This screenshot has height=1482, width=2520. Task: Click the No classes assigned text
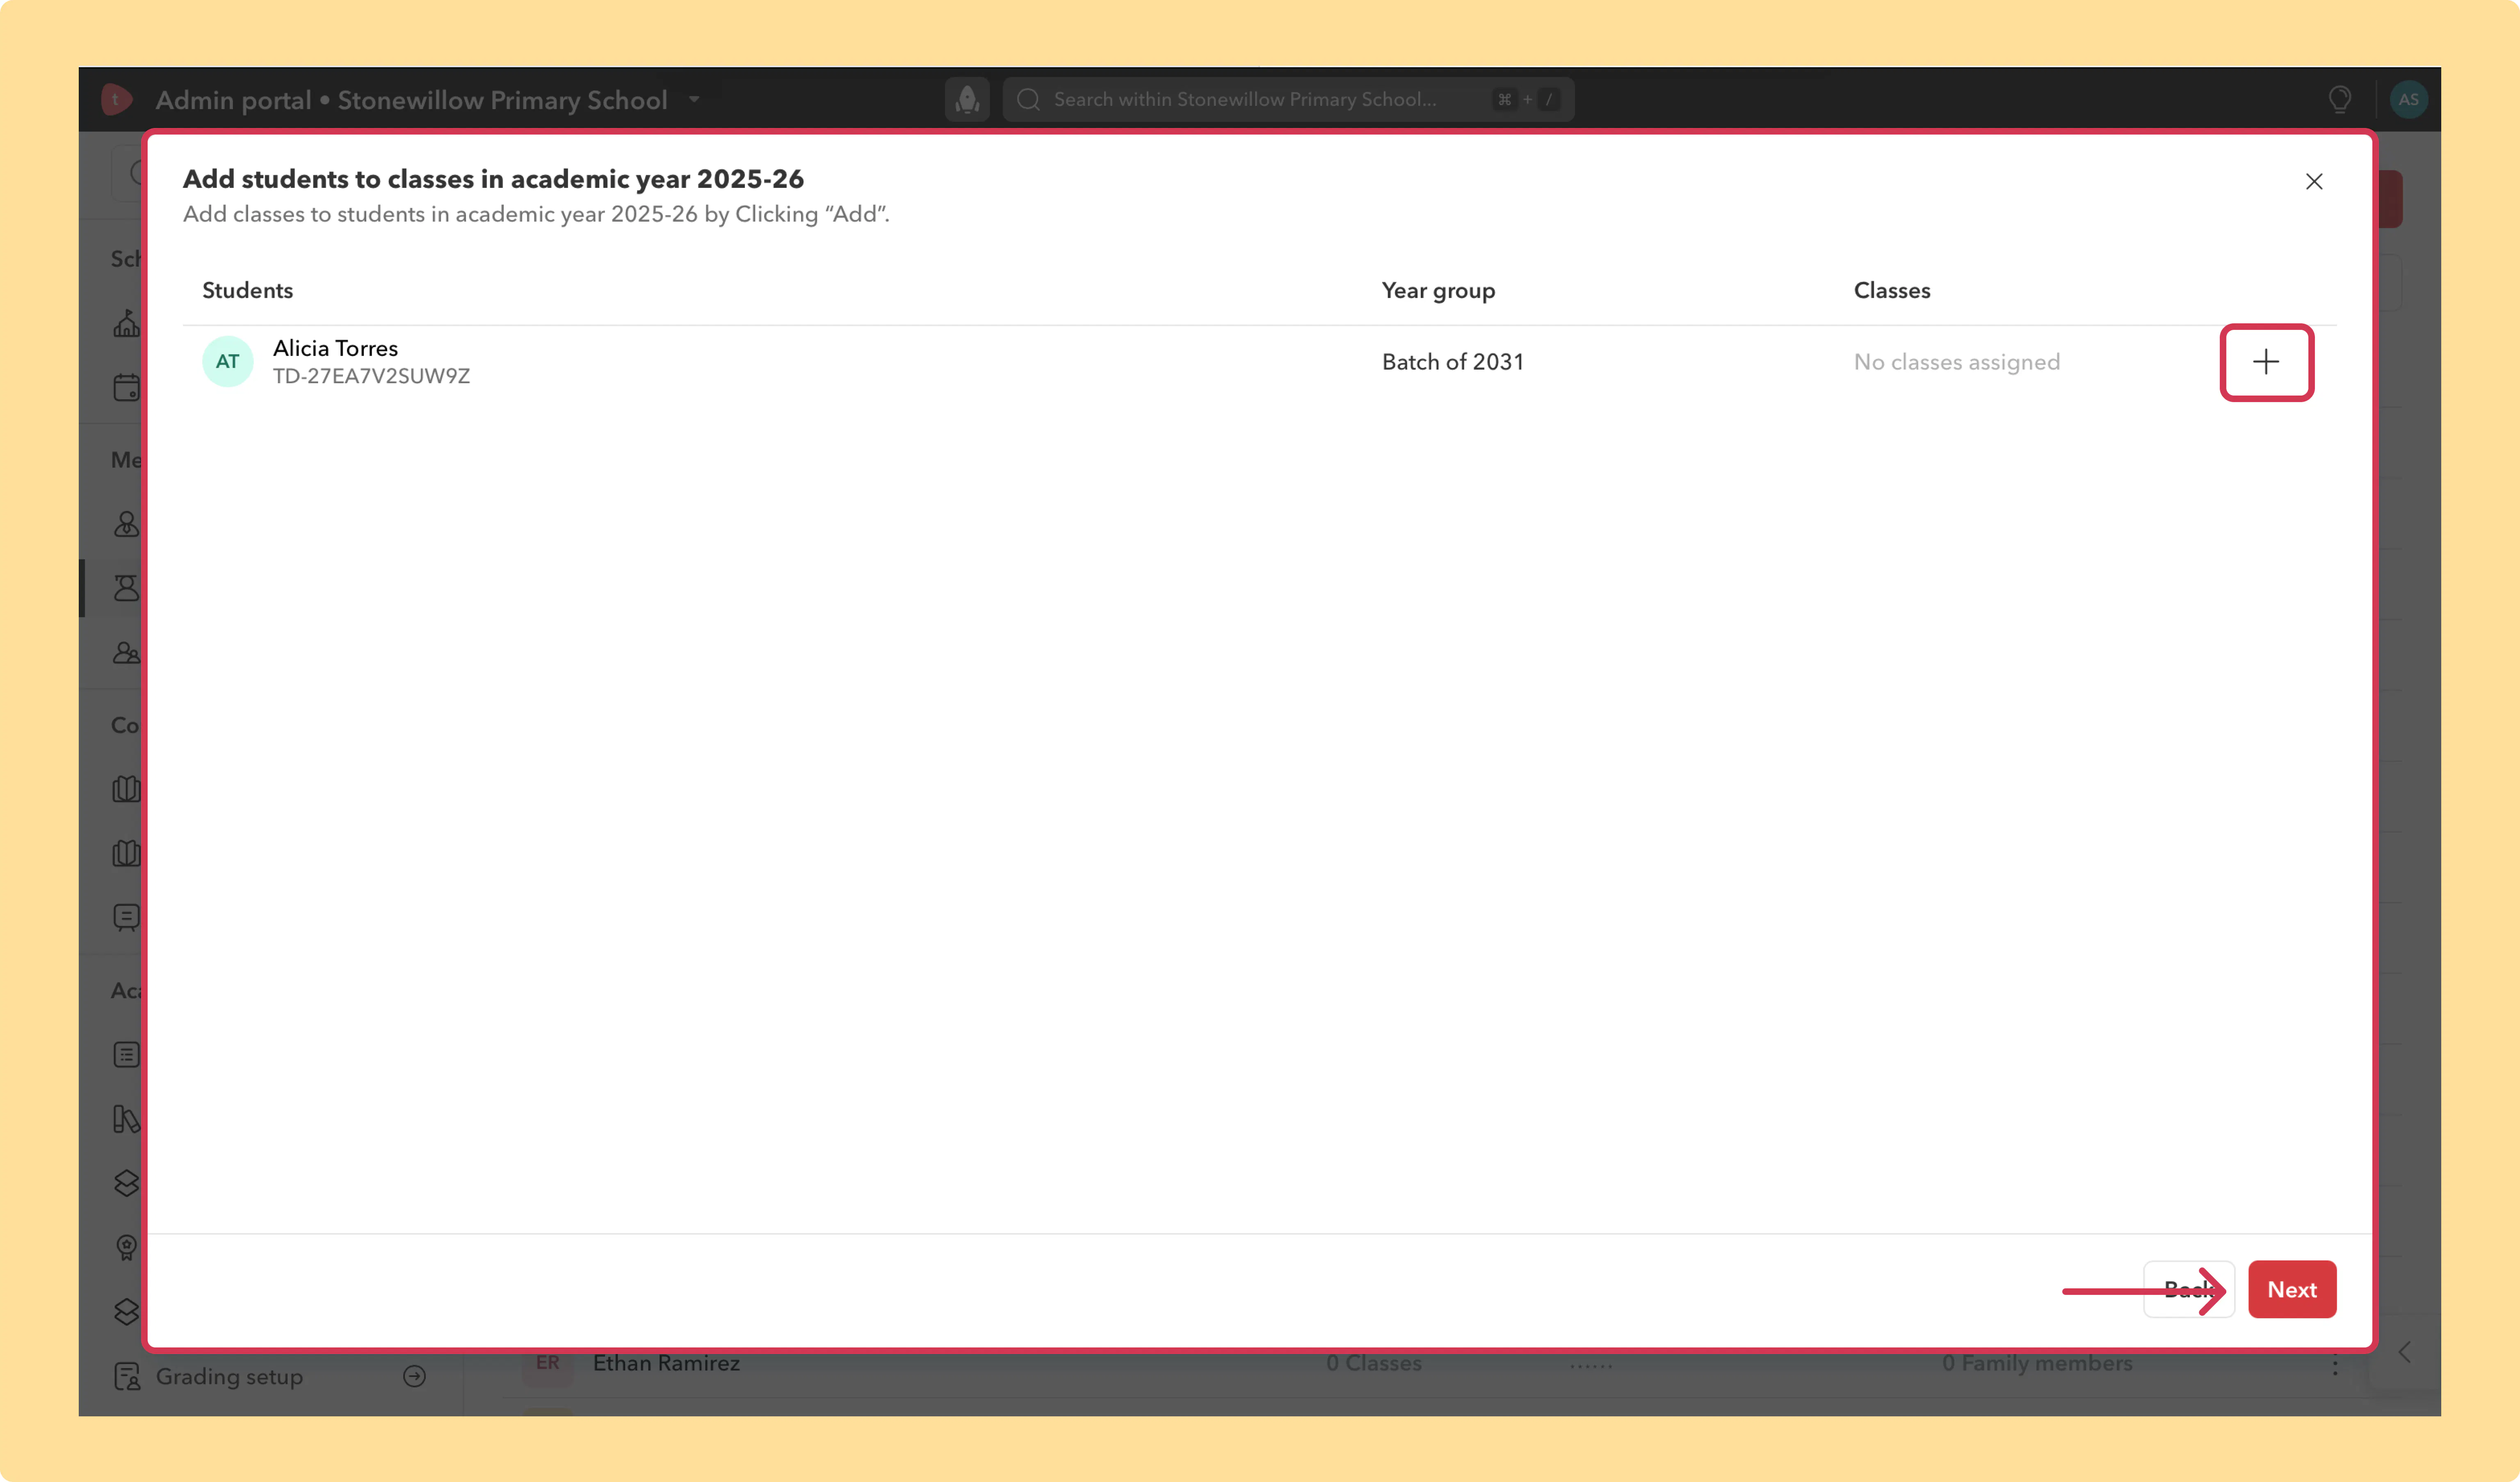[x=1957, y=362]
